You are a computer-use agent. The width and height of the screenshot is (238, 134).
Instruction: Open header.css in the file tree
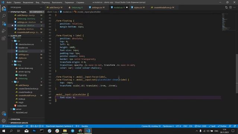pyautogui.click(x=23, y=48)
